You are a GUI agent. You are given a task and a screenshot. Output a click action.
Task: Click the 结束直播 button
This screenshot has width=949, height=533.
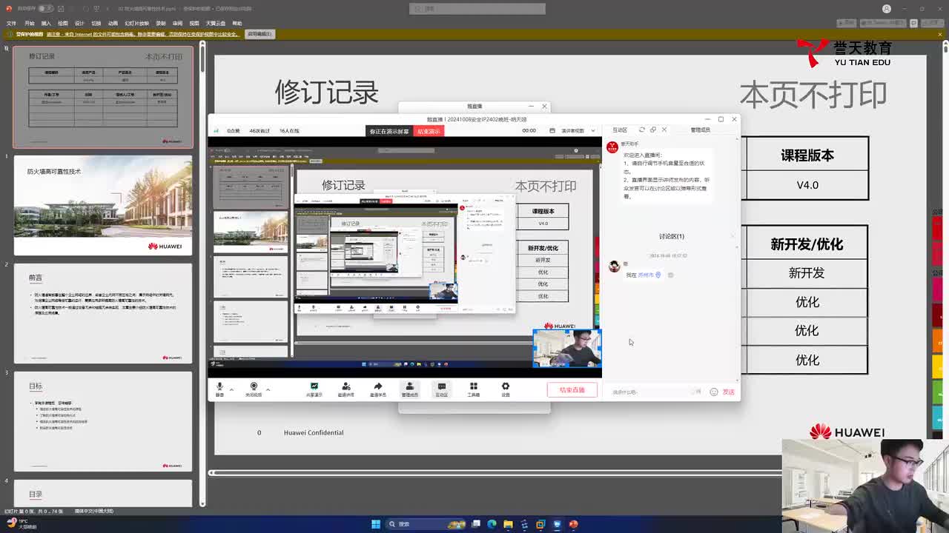tap(572, 390)
